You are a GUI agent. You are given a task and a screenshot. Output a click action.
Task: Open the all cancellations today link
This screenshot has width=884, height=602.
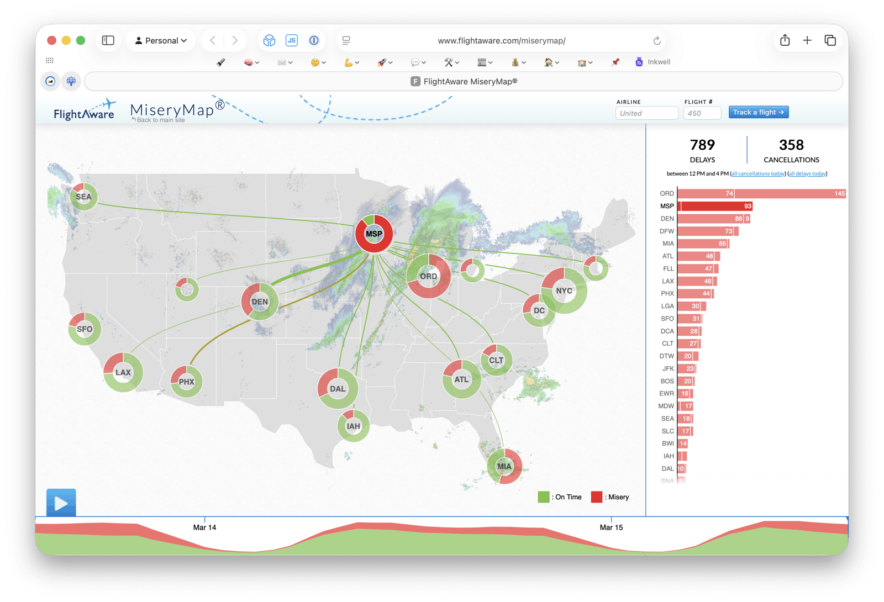pyautogui.click(x=758, y=174)
